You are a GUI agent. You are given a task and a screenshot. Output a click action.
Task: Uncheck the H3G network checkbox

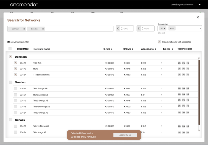(x=15, y=69)
